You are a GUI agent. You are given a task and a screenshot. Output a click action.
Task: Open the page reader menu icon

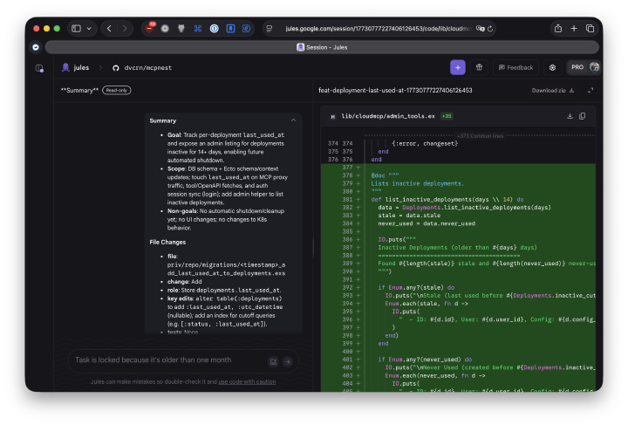270,29
